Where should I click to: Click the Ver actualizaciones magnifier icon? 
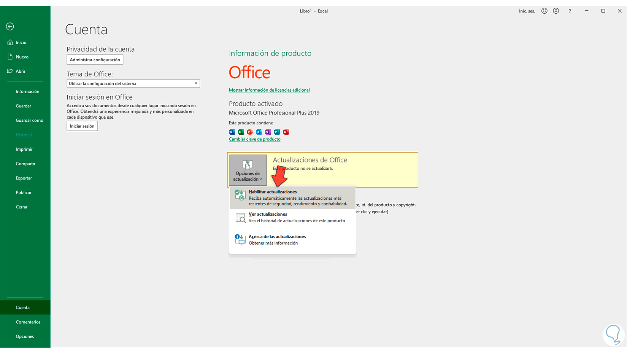240,218
